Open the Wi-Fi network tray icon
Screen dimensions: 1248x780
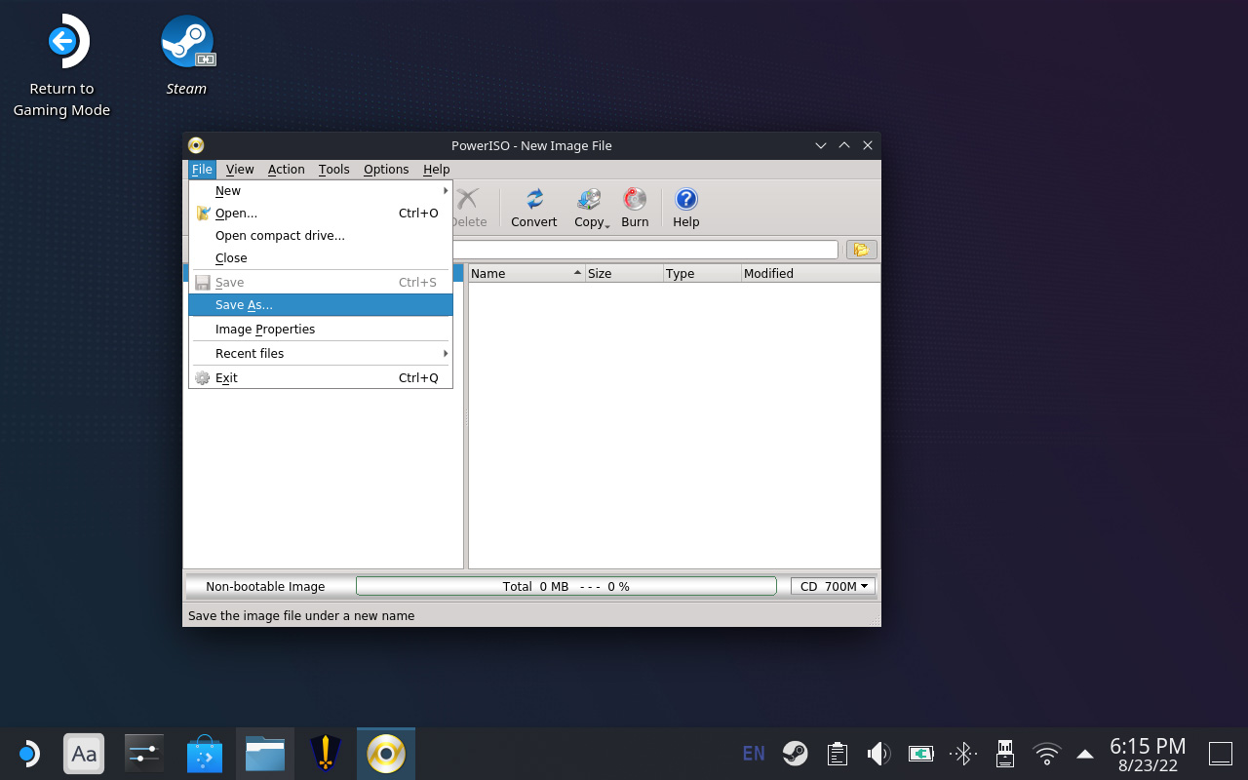coord(1047,754)
